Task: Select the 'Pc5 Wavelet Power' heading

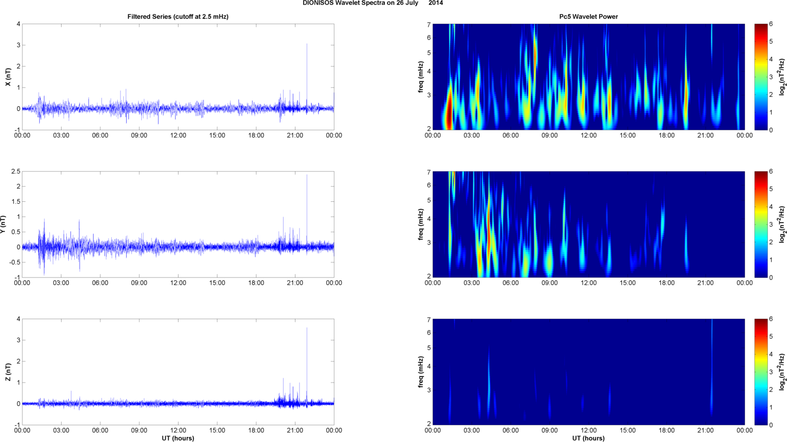Action: pyautogui.click(x=588, y=17)
